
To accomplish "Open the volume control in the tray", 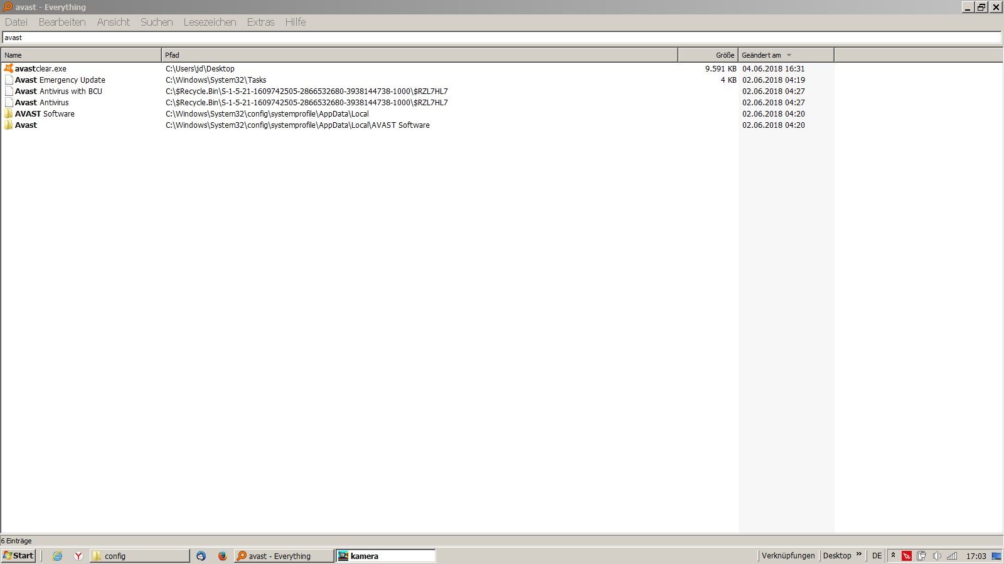I will click(936, 556).
